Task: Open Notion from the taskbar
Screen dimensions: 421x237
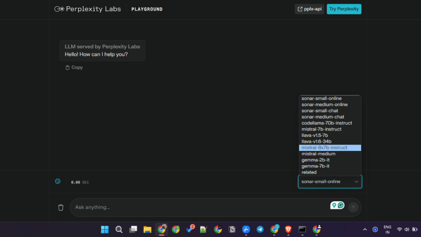Action: pos(232,230)
